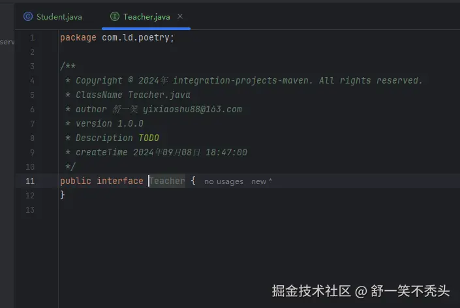
Task: Click 'ClassName Teacher.java' comment line
Action: [133, 95]
